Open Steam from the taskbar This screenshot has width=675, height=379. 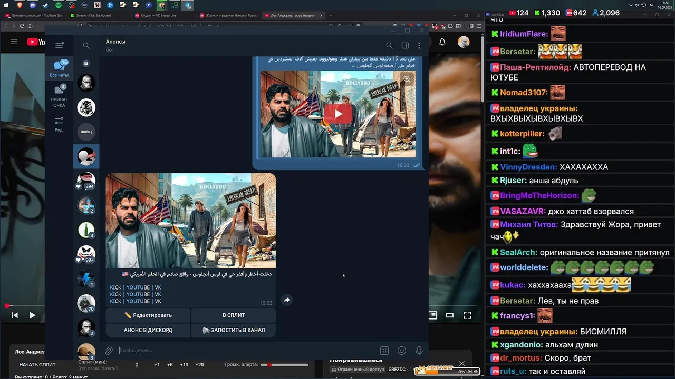pos(45,5)
